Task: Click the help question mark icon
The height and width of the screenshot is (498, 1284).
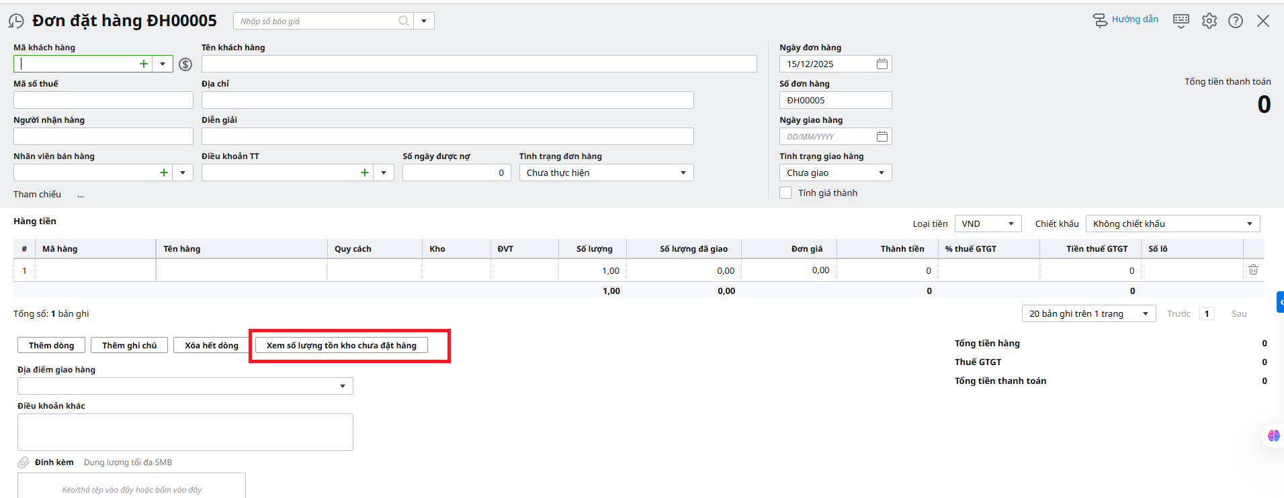Action: tap(1235, 21)
